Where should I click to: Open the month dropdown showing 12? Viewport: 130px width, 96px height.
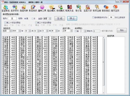pyautogui.click(x=30, y=31)
